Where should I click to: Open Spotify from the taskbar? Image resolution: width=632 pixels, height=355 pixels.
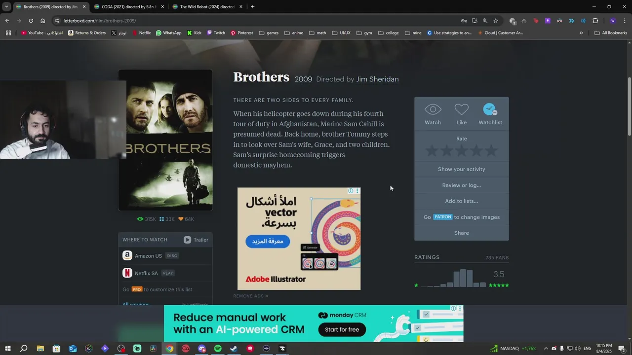coord(218,349)
